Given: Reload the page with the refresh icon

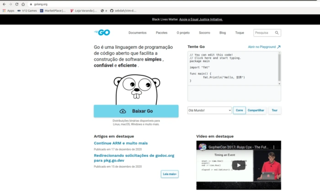Looking at the screenshot, I should [x=17, y=4].
